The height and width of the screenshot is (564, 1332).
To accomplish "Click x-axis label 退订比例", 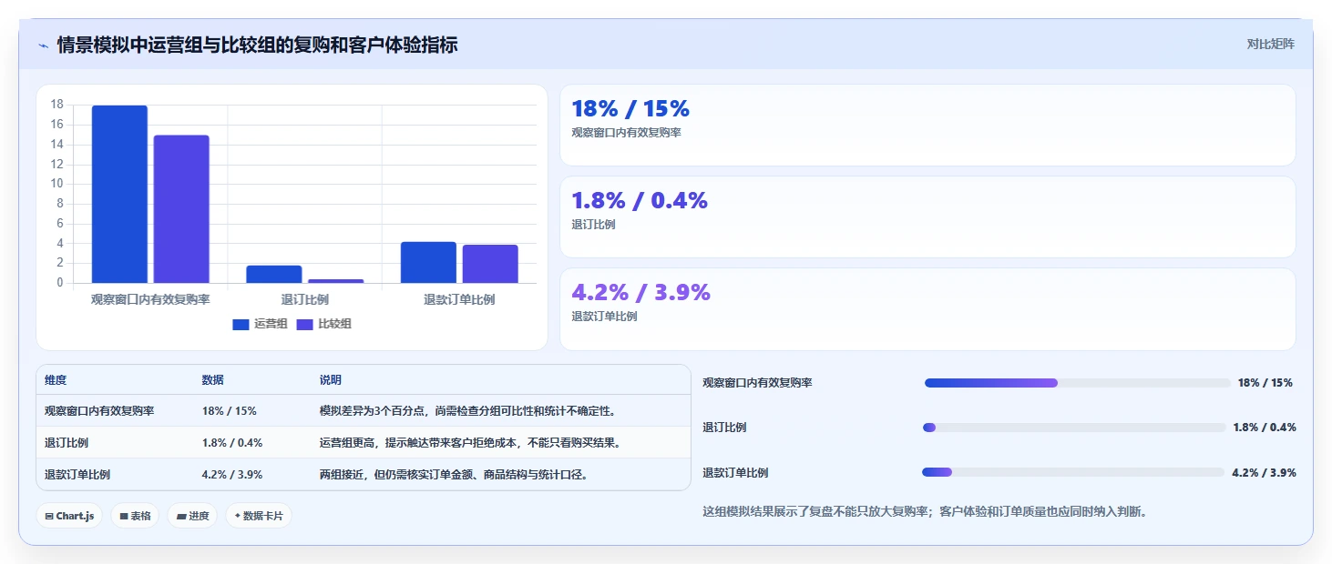I will (x=305, y=299).
